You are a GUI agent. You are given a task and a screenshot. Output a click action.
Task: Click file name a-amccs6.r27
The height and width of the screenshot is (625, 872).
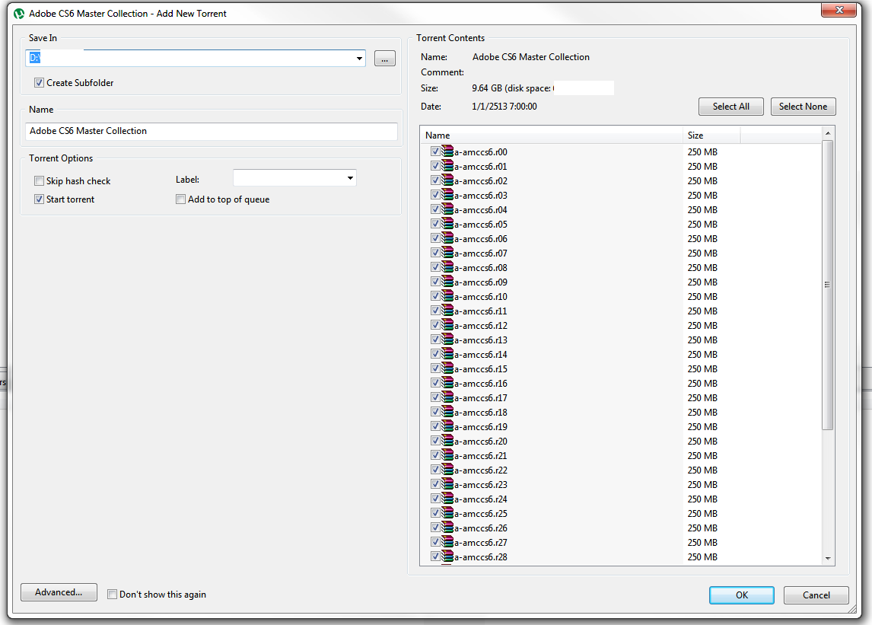tap(480, 543)
